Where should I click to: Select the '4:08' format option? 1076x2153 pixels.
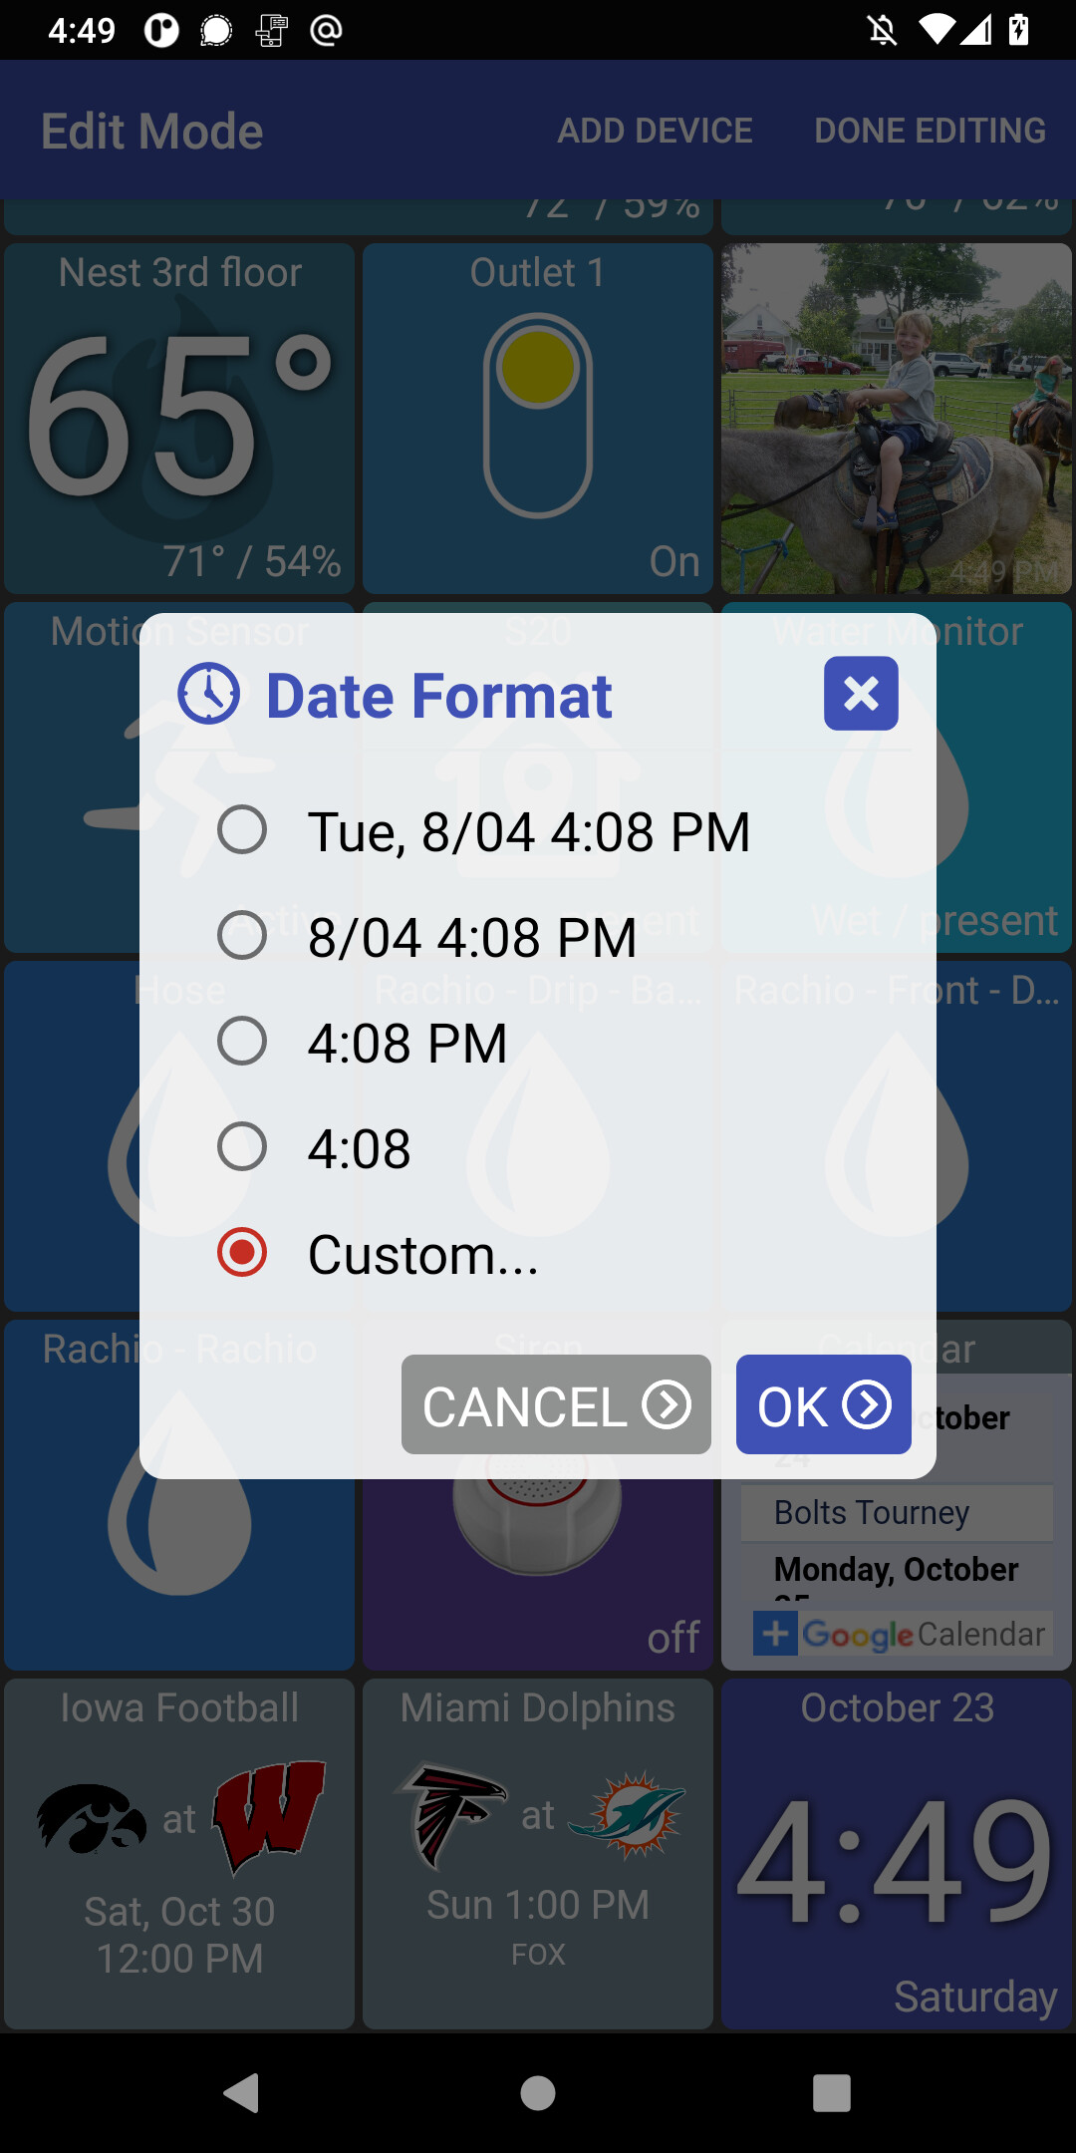242,1147
